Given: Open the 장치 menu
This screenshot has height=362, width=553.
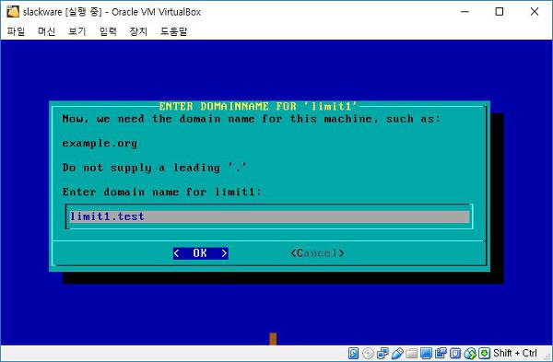Looking at the screenshot, I should [x=138, y=31].
